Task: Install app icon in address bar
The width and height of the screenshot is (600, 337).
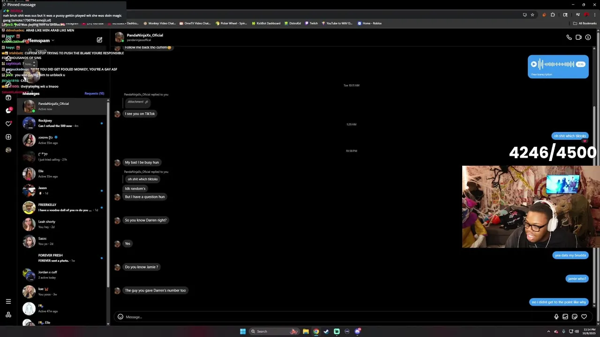Action: [525, 15]
